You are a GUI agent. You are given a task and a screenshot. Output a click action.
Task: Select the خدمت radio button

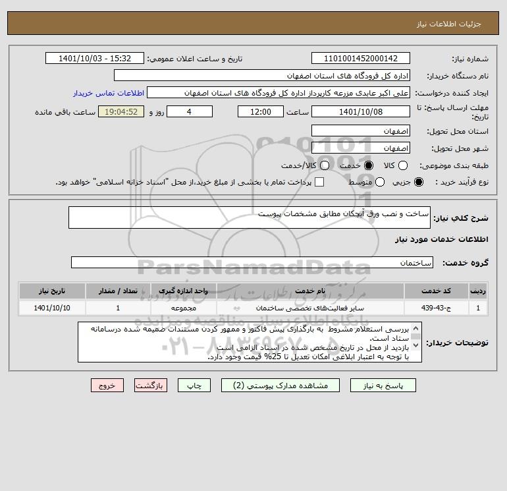click(x=369, y=165)
